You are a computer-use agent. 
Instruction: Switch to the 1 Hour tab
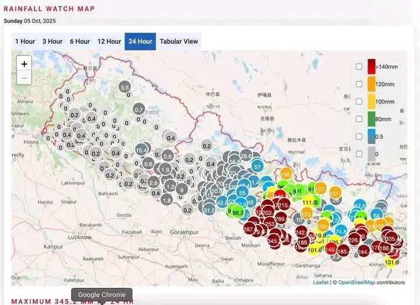click(25, 41)
